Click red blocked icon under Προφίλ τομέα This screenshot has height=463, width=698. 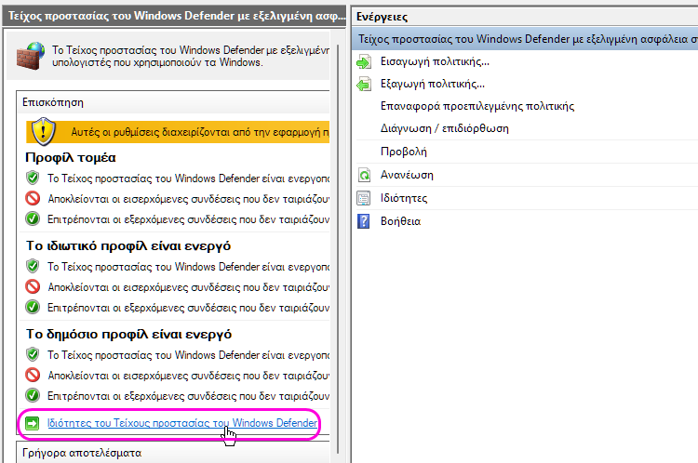(x=33, y=198)
